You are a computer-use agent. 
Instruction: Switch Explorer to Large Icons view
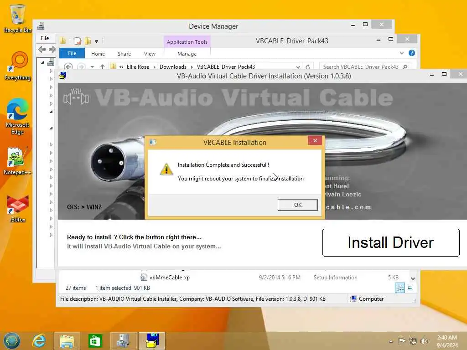click(410, 288)
